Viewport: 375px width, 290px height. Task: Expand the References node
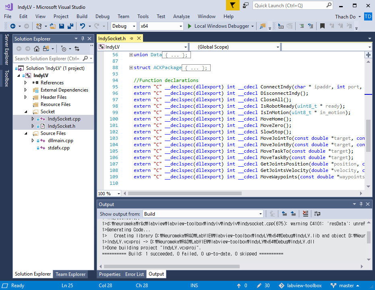[x=26, y=83]
